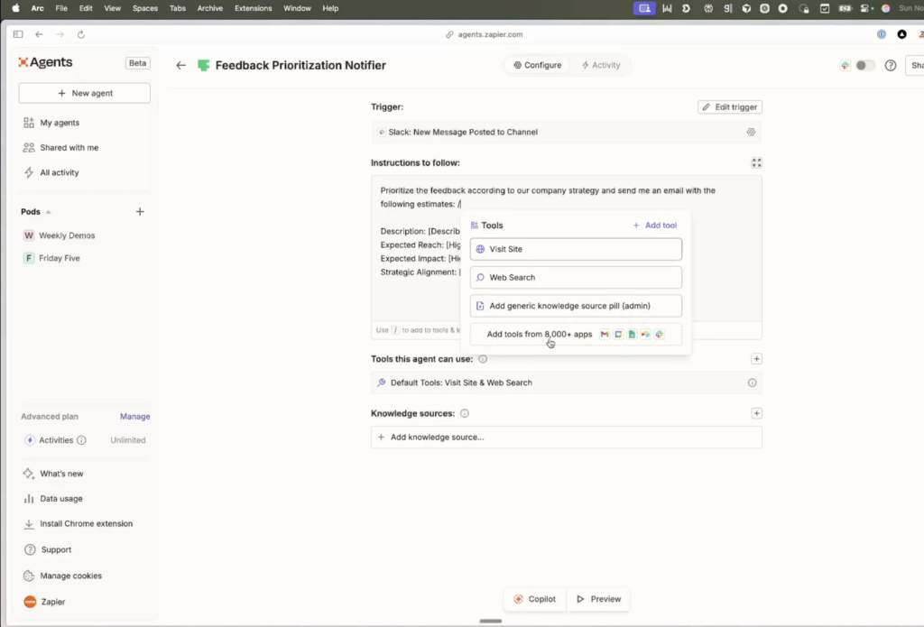Switch to the Activity tab
924x627 pixels.
[601, 65]
